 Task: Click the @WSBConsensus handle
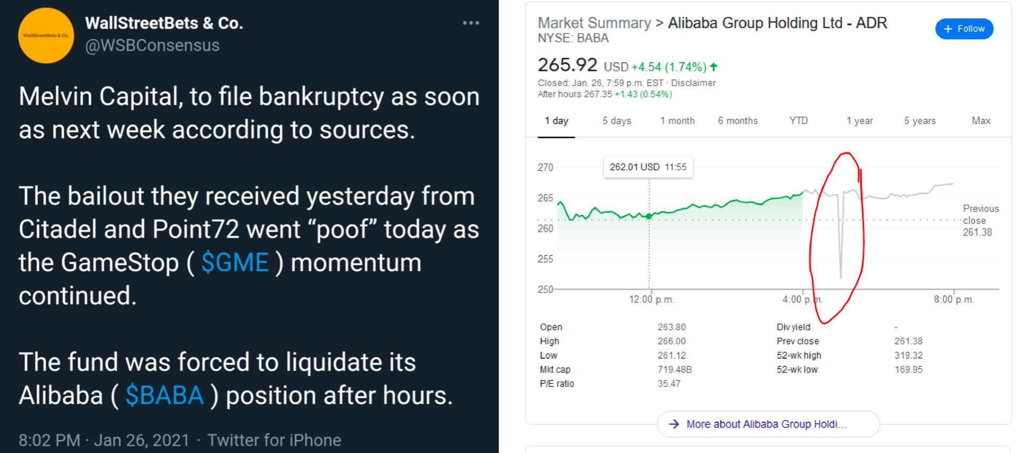(152, 46)
